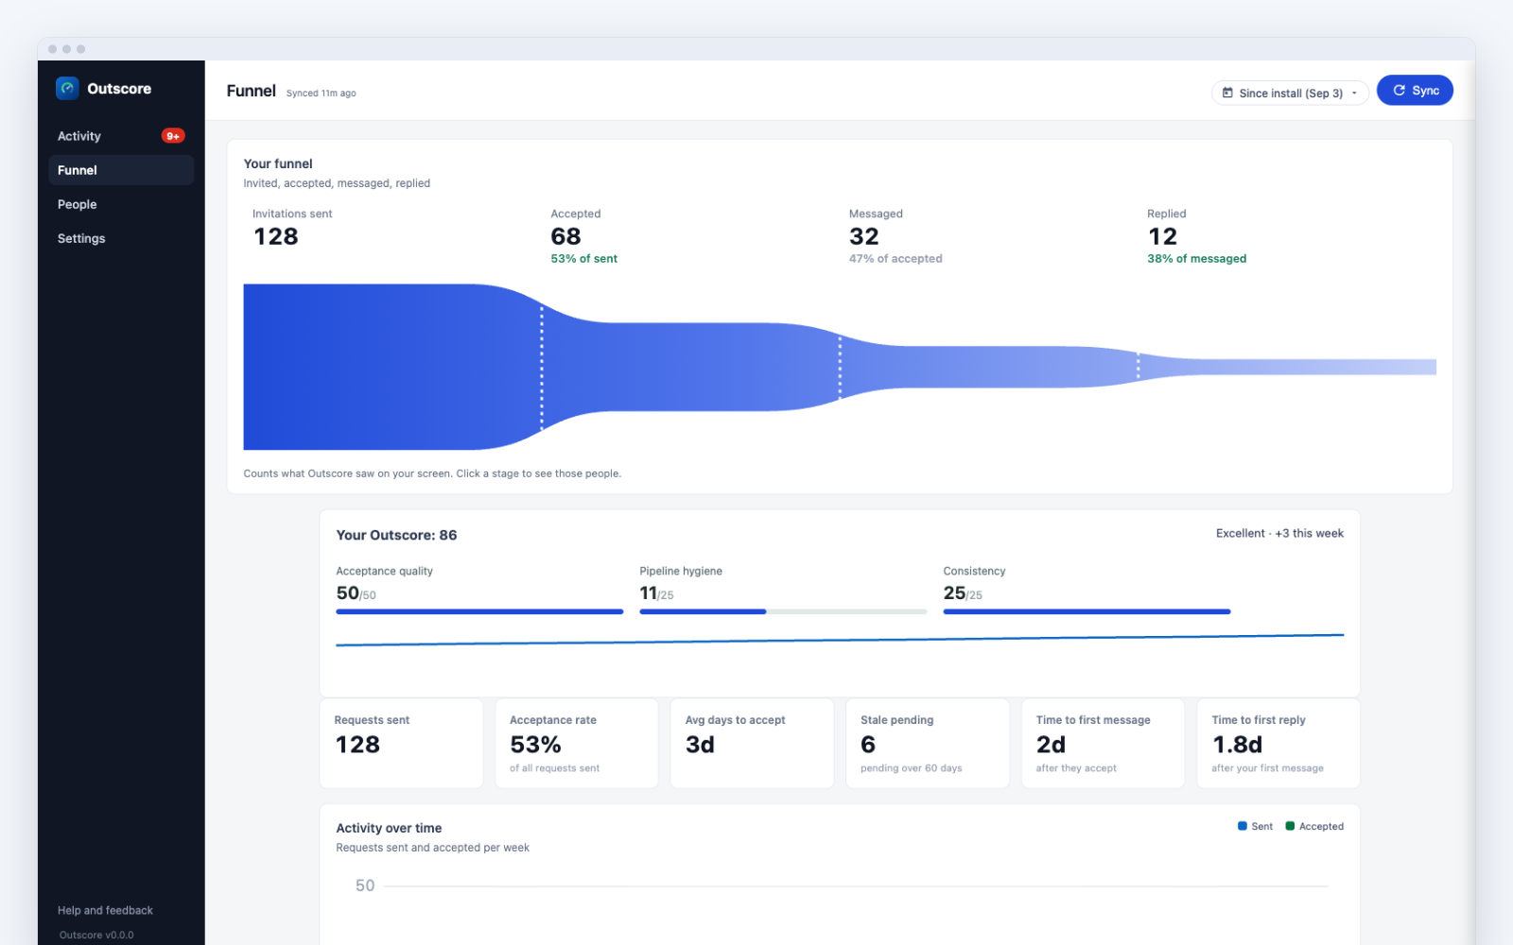The height and width of the screenshot is (945, 1513).
Task: Click the Avg days to accept card
Action: [x=752, y=743]
